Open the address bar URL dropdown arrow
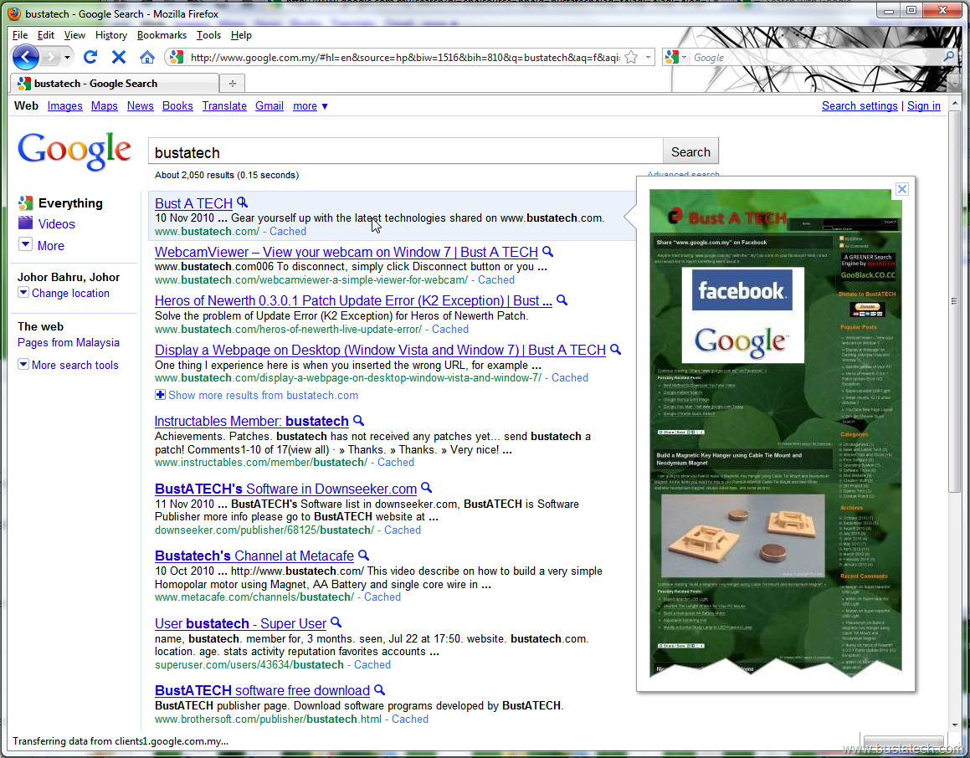 648,58
